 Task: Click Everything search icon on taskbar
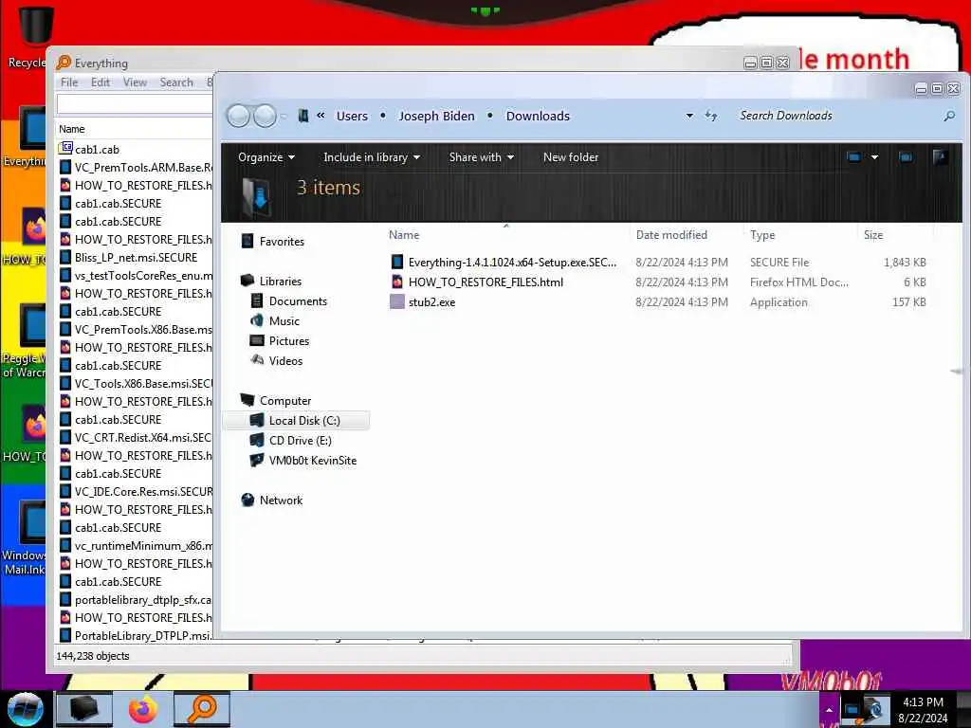202,709
